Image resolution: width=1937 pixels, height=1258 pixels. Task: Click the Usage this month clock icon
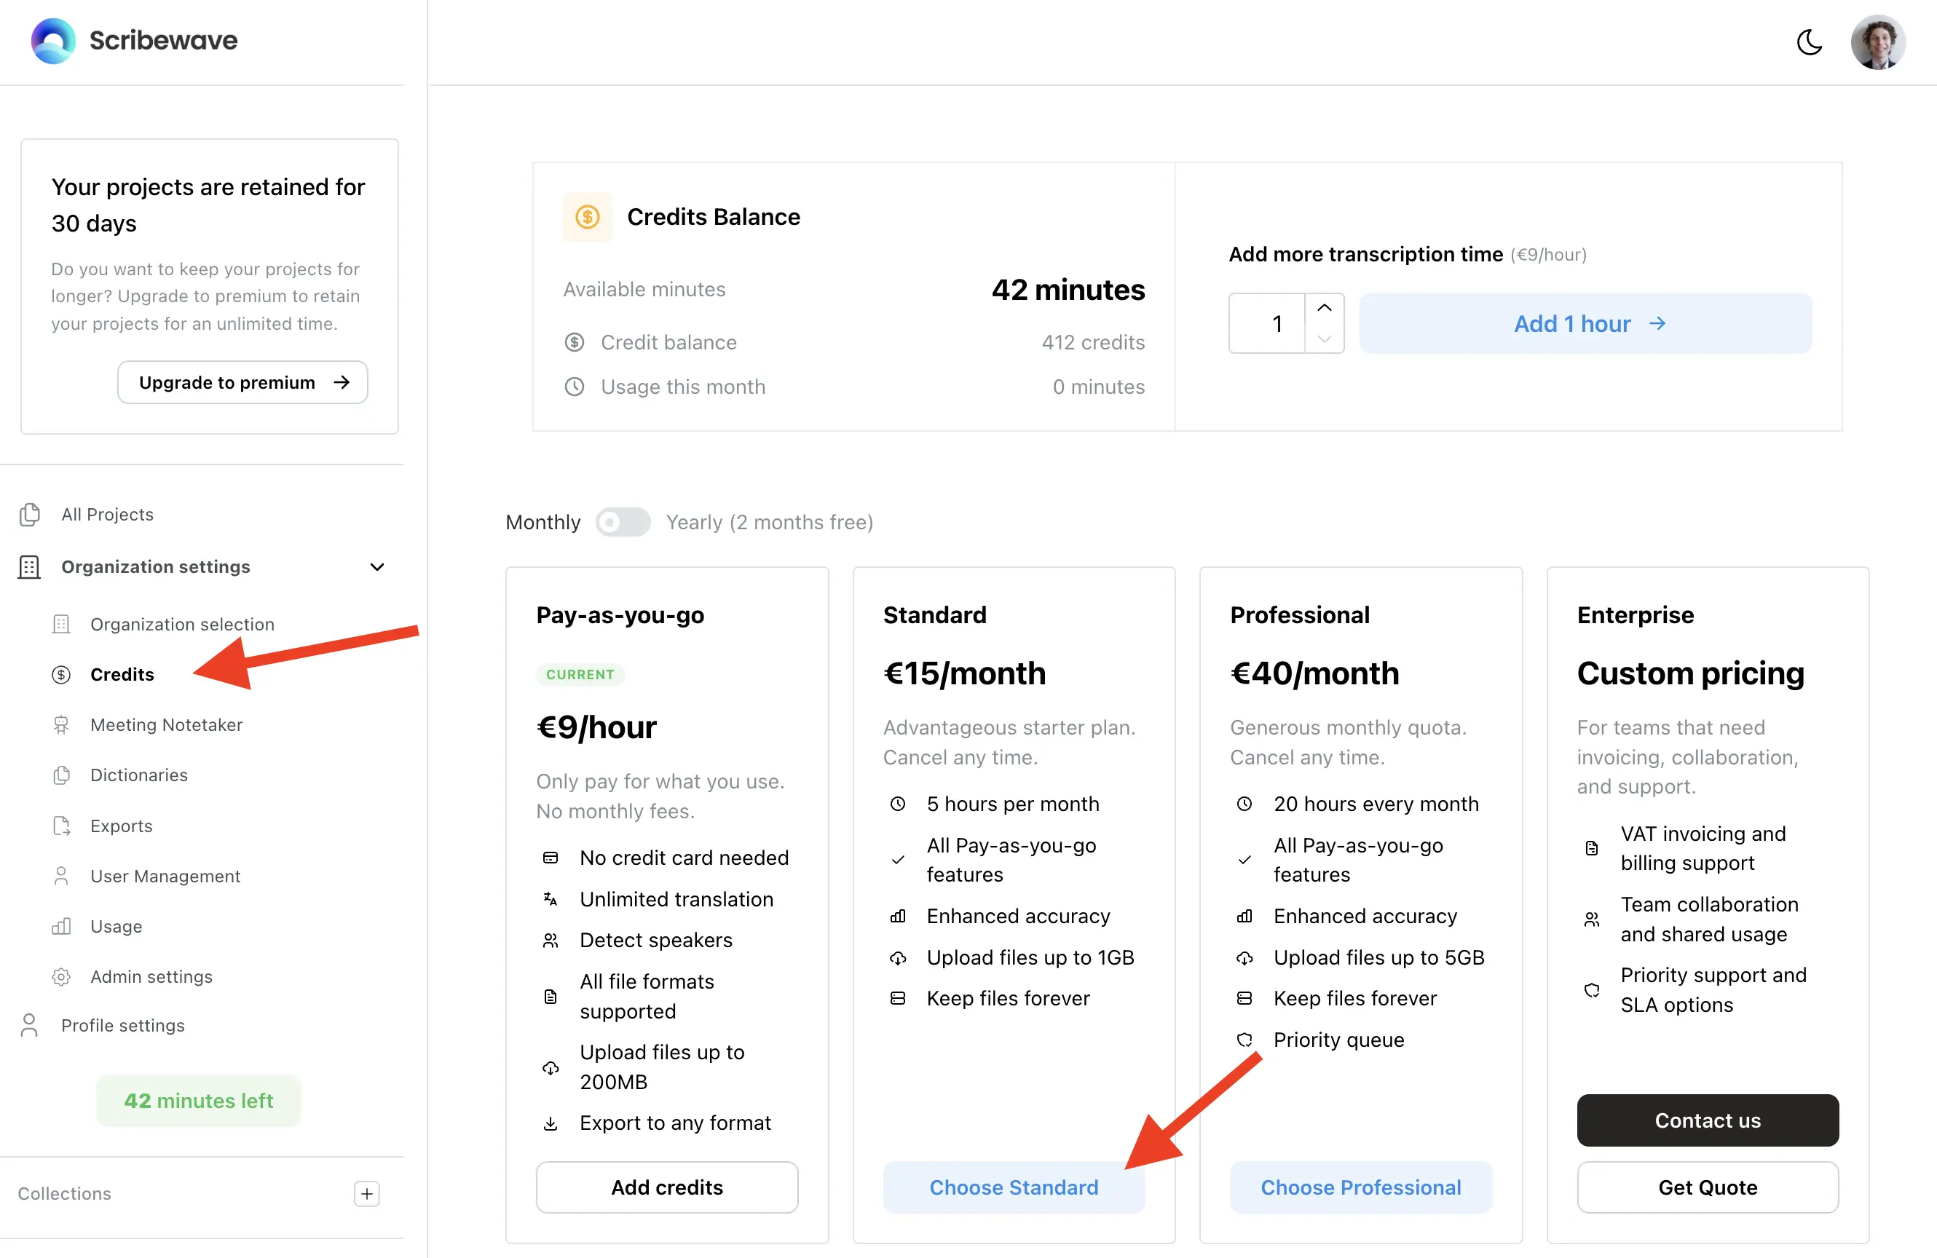[575, 387]
